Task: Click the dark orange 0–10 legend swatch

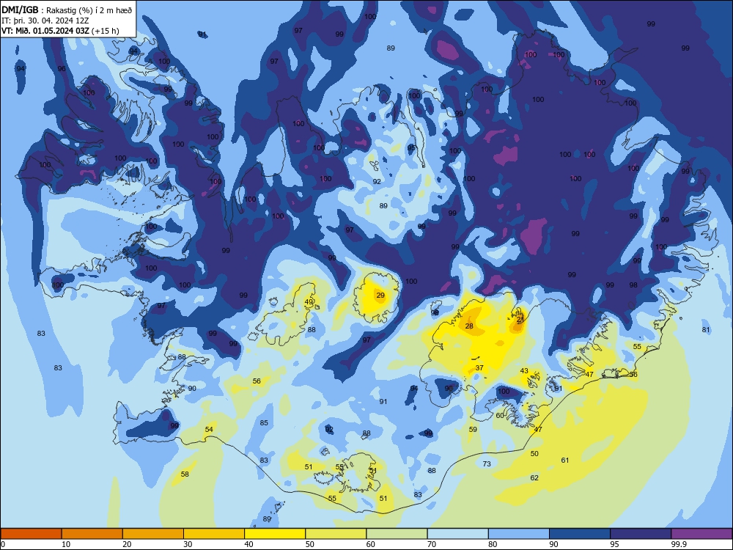Action: point(32,534)
